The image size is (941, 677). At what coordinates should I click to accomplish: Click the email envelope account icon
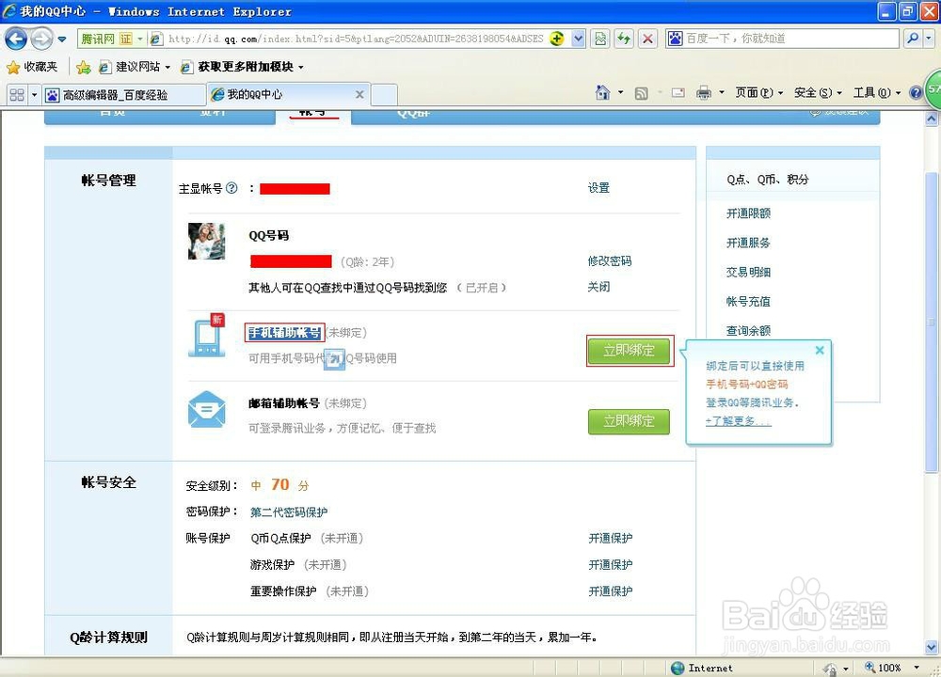pyautogui.click(x=206, y=409)
